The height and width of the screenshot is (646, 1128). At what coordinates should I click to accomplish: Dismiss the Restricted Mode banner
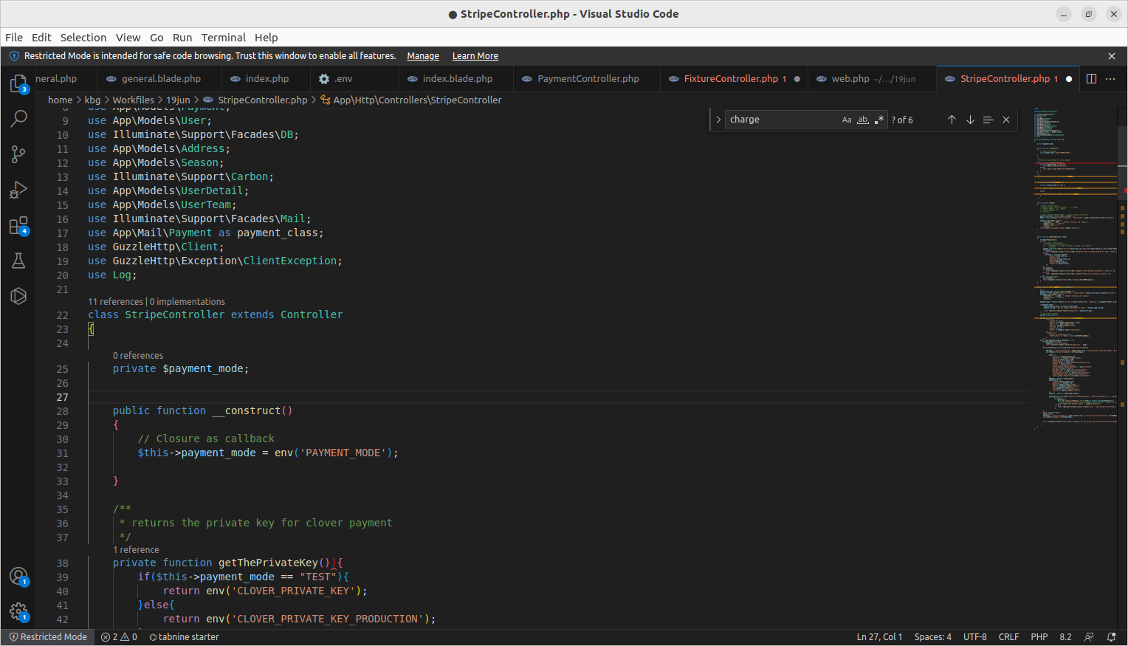tap(1112, 56)
